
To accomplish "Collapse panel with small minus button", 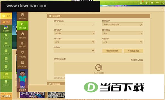I will coord(162,9).
